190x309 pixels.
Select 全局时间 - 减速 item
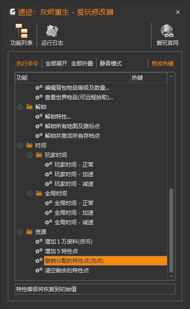tap(74, 222)
